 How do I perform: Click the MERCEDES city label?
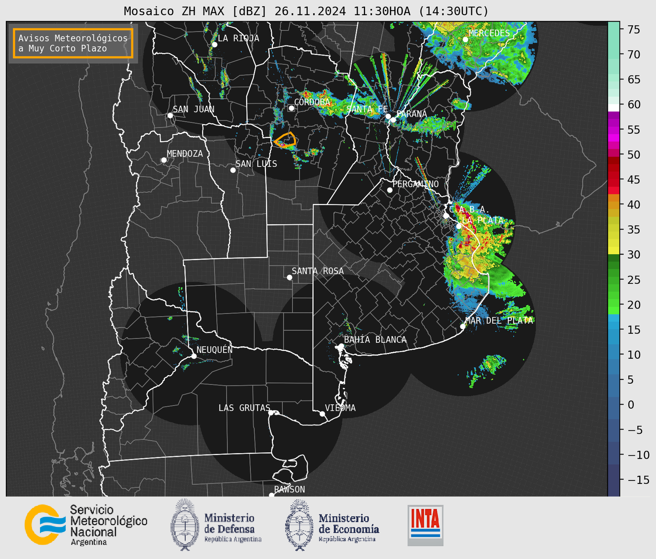pos(489,33)
